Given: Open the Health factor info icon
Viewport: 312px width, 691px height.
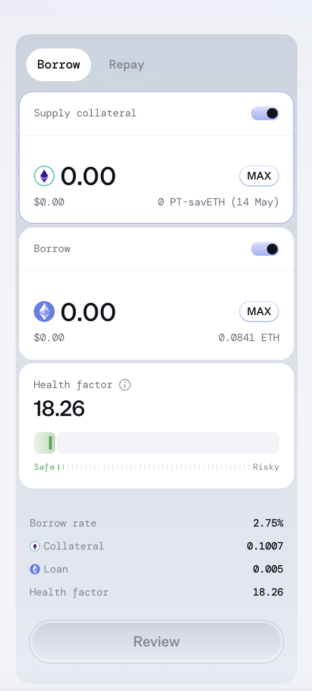Looking at the screenshot, I should click(x=125, y=385).
